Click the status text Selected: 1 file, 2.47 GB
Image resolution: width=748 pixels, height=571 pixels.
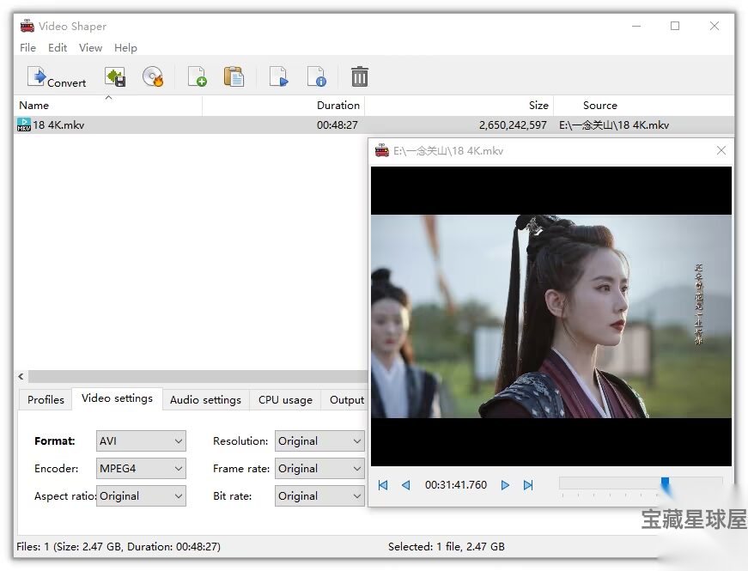click(447, 547)
